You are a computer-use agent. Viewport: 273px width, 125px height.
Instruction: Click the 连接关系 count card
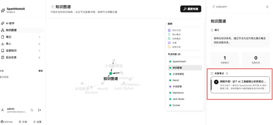click(256, 60)
